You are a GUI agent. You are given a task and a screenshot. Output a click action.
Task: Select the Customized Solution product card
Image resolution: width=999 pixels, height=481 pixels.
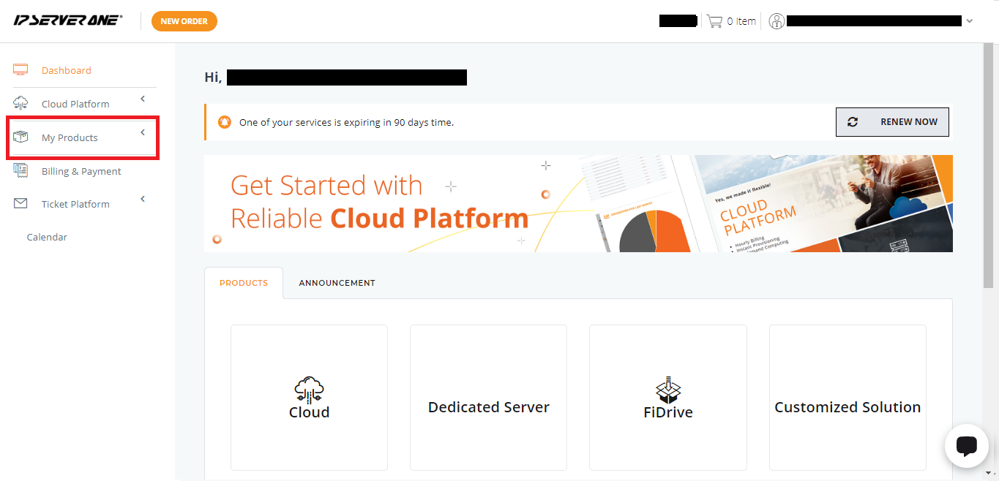point(848,398)
